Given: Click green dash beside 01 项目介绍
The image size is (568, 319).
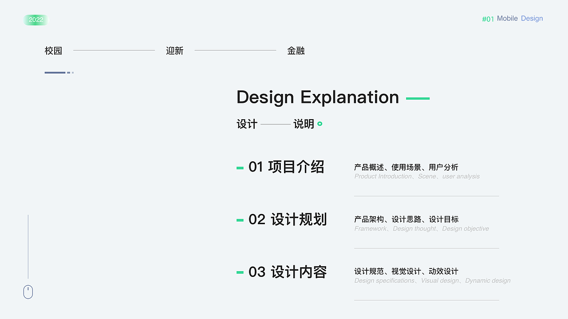Looking at the screenshot, I should [240, 168].
